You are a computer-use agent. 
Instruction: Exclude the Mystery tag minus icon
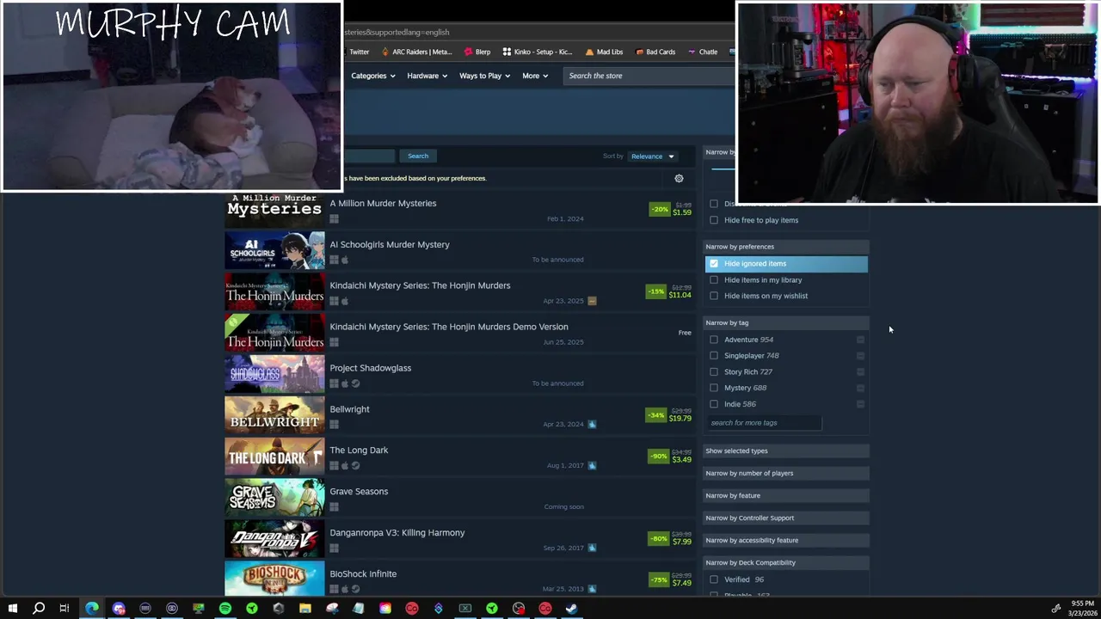click(860, 388)
